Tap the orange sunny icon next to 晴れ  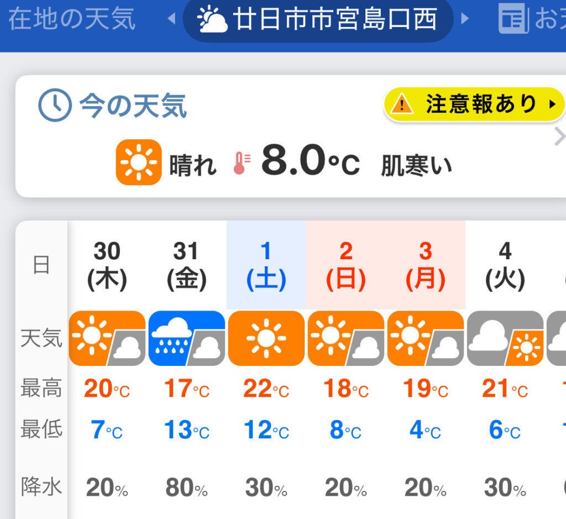139,162
